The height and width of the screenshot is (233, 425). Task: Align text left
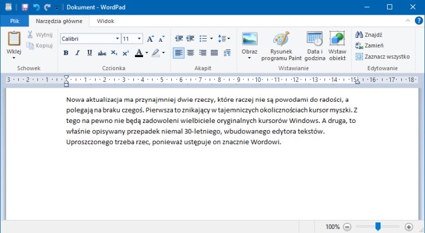click(x=179, y=53)
